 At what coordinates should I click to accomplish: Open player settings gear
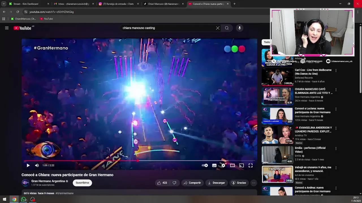pos(223,166)
